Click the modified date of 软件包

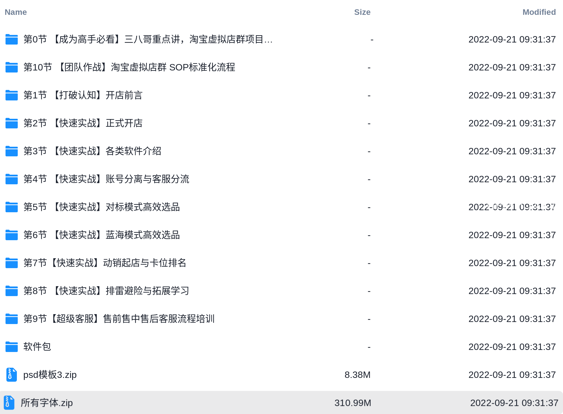[512, 347]
